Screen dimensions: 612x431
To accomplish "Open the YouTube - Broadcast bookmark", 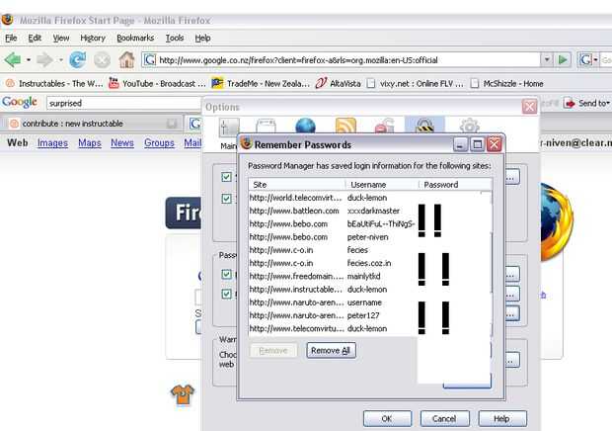I will click(157, 84).
